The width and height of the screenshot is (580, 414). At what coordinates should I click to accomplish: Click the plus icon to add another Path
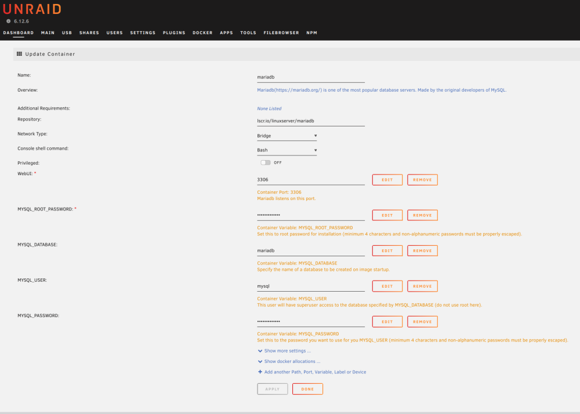(x=260, y=372)
